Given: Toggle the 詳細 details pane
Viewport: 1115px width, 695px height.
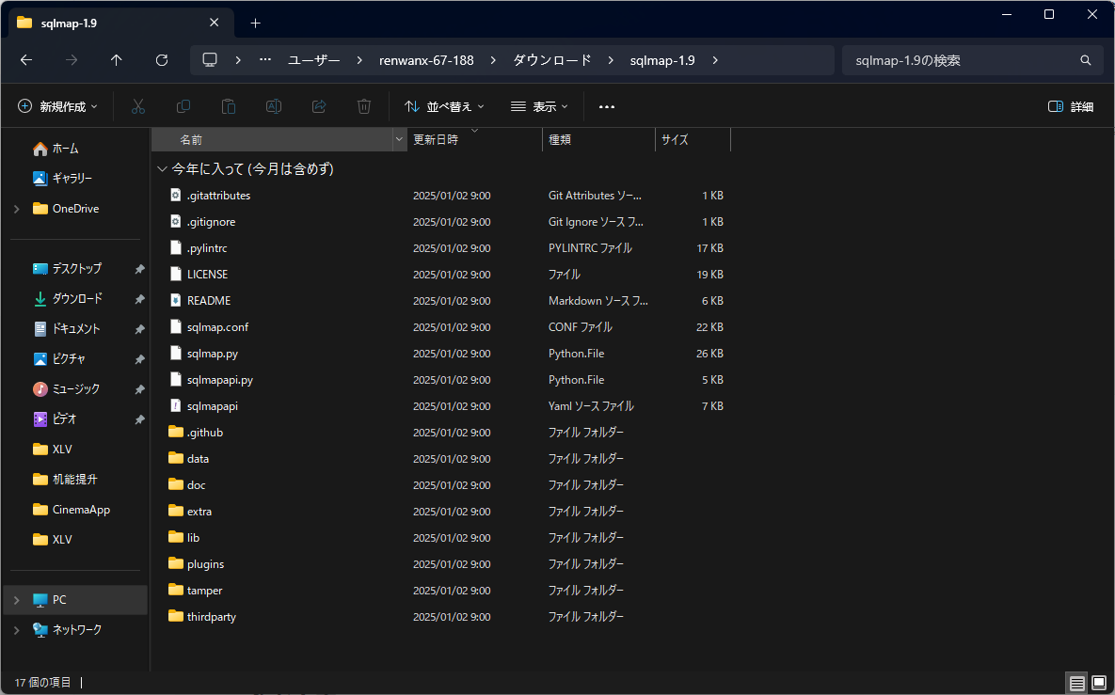Looking at the screenshot, I should 1071,107.
